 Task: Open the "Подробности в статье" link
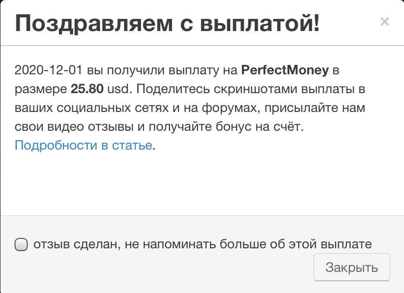point(83,145)
